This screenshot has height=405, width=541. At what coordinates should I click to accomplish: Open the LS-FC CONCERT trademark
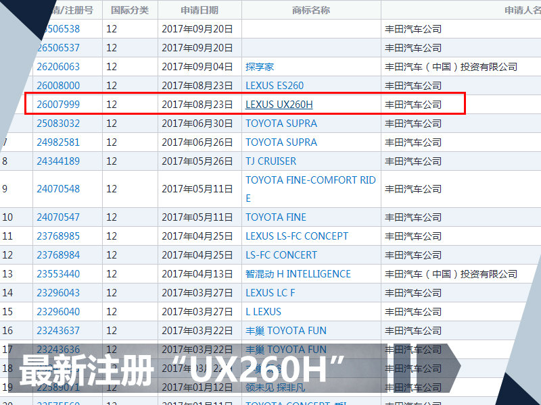tap(281, 255)
